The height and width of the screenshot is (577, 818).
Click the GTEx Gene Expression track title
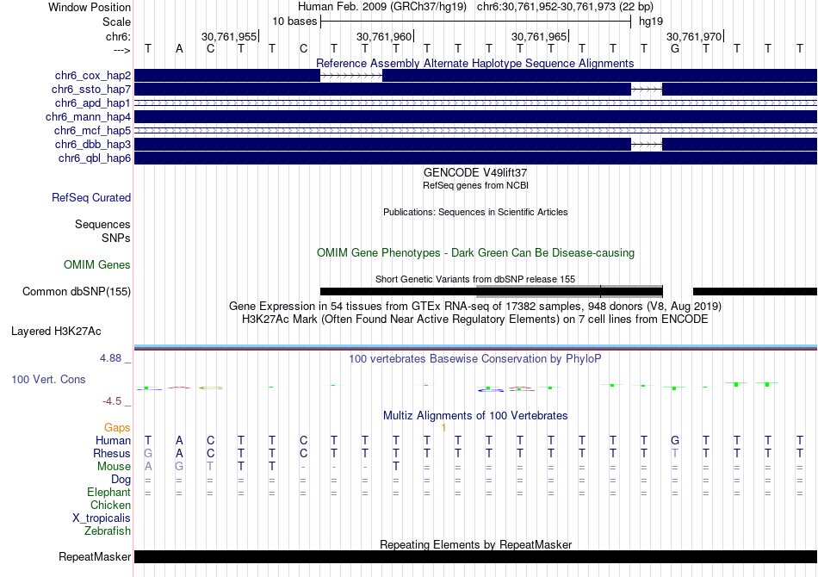pyautogui.click(x=475, y=307)
